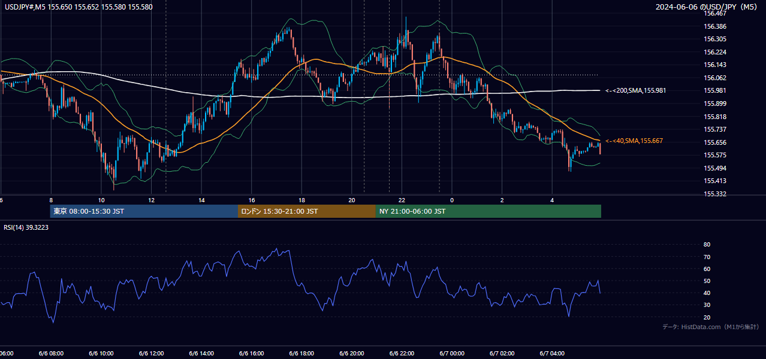Click hour tick 14 under price chart
Viewport: 766px width, 359px height.
click(x=201, y=200)
